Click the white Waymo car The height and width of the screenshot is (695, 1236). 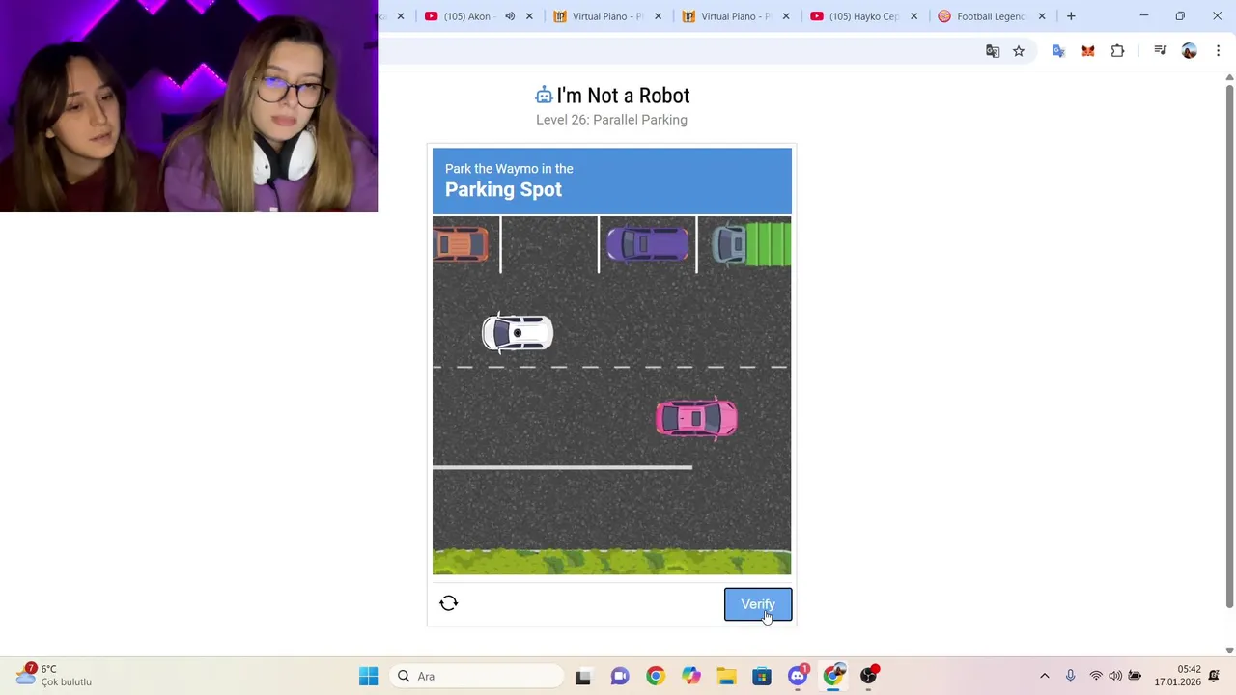click(518, 333)
